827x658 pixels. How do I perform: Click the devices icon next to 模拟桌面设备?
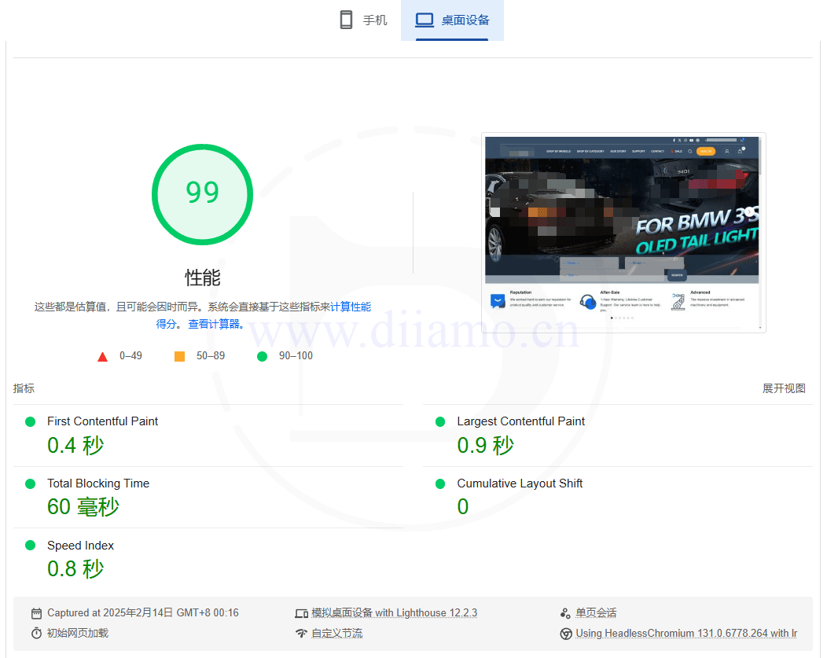[301, 613]
